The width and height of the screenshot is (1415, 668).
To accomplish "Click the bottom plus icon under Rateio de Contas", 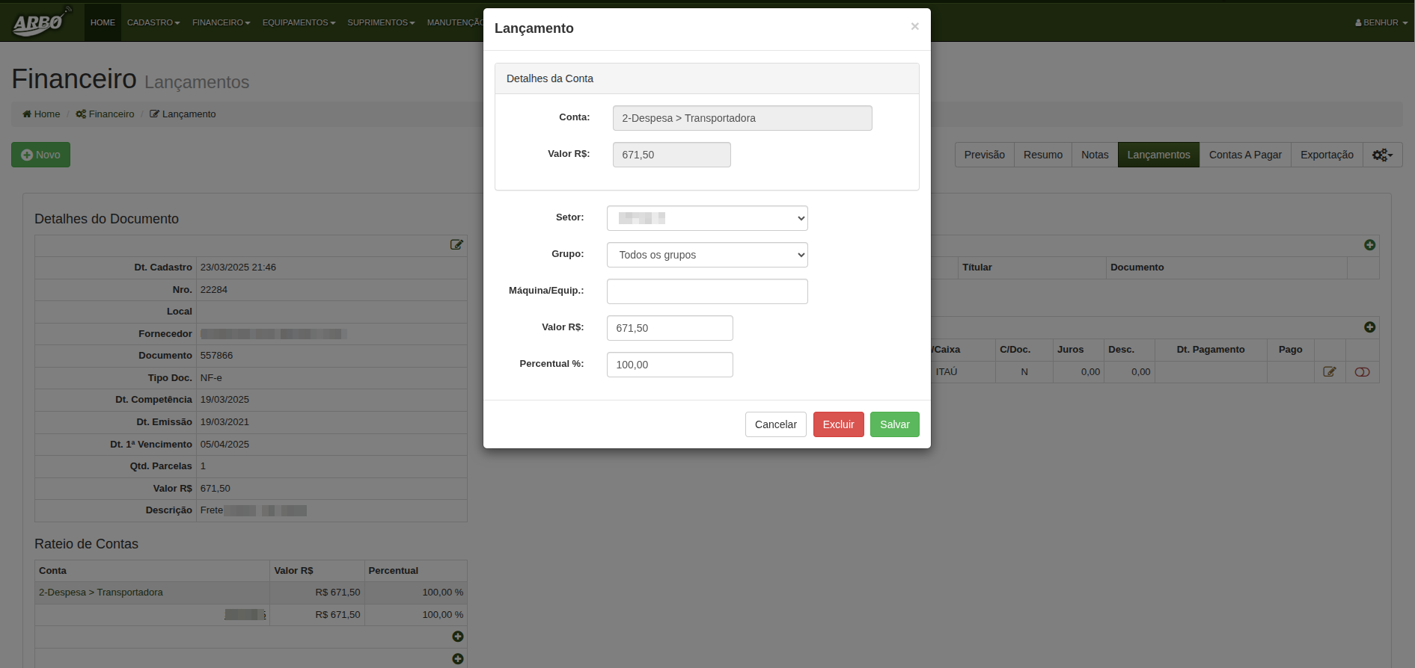I will tap(458, 659).
